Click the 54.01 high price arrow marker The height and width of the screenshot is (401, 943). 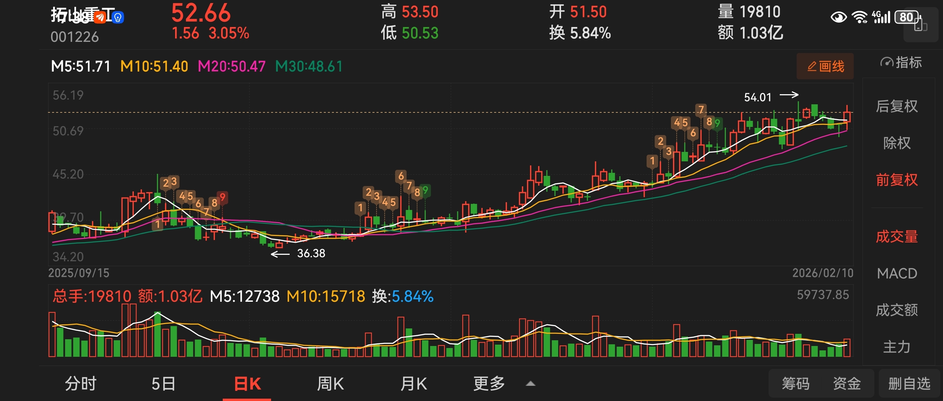coord(771,97)
